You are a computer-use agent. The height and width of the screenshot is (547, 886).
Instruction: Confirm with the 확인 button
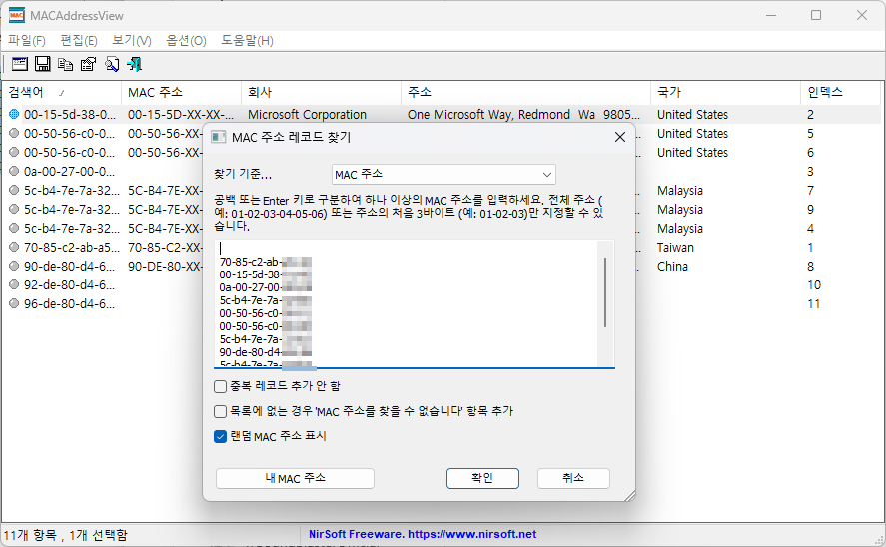[x=482, y=478]
